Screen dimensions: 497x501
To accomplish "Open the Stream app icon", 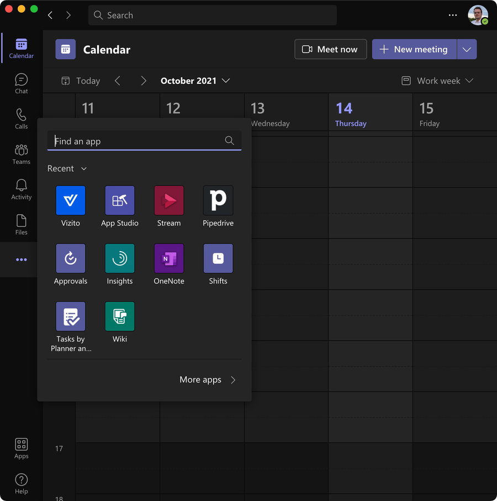I will [168, 200].
